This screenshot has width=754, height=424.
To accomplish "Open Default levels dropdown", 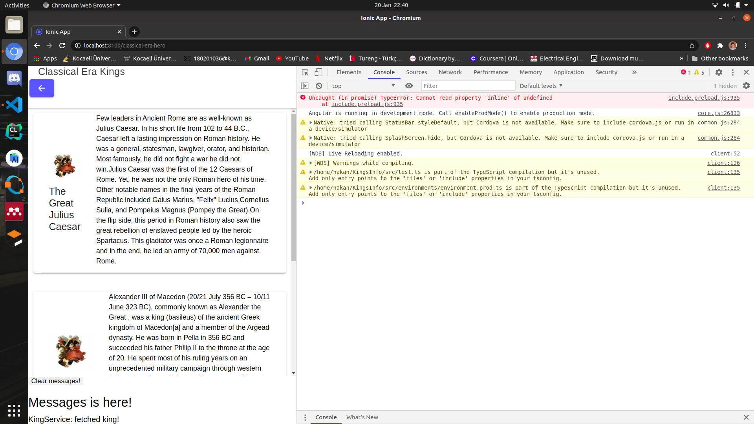I will (x=541, y=86).
